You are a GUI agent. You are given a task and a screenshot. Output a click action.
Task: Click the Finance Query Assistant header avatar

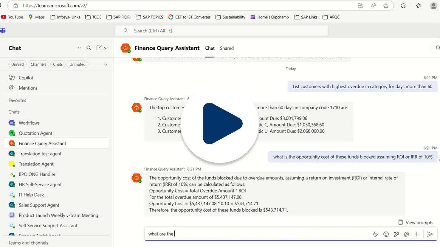[126, 48]
